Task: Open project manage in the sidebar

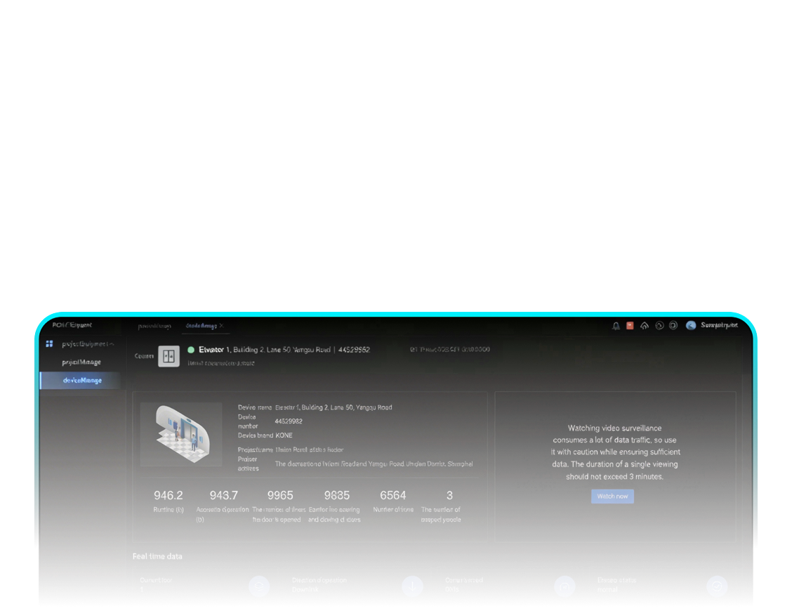Action: coord(81,362)
